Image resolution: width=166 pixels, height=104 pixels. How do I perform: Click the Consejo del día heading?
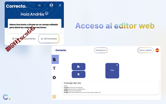click(72, 83)
